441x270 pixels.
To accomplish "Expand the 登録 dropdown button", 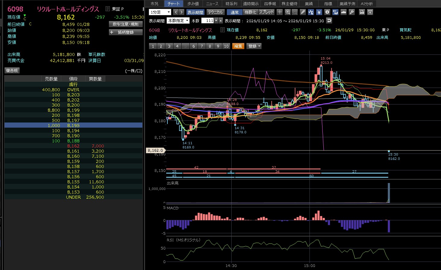I will pos(254,46).
